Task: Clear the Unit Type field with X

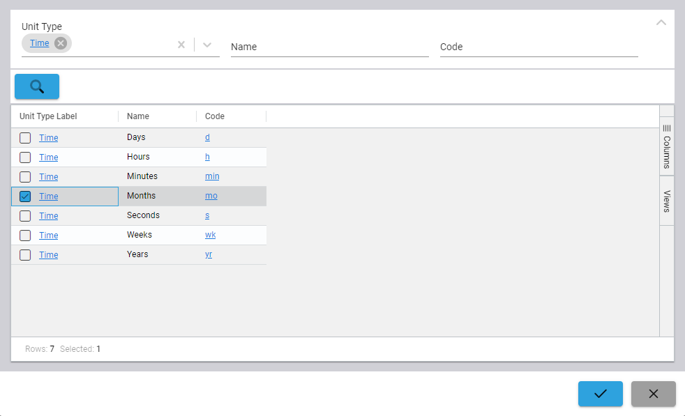Action: pos(181,45)
